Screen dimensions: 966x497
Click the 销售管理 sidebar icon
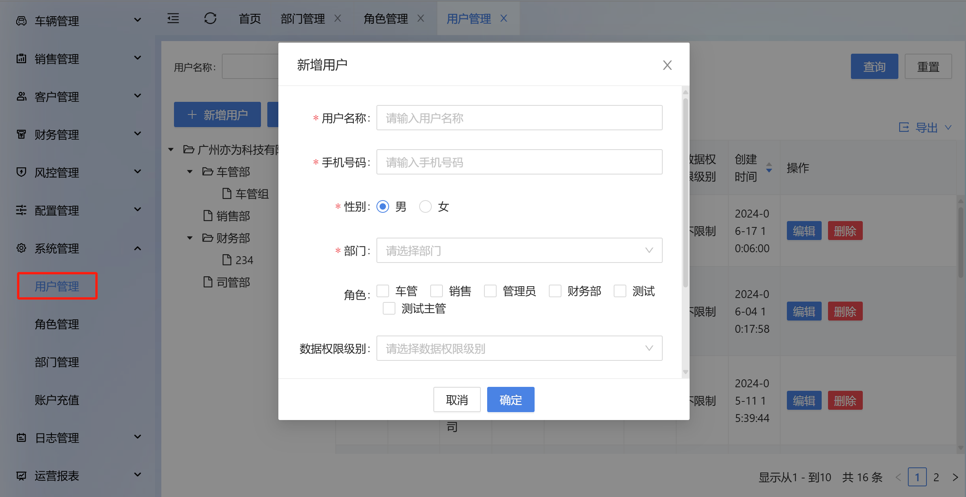21,58
